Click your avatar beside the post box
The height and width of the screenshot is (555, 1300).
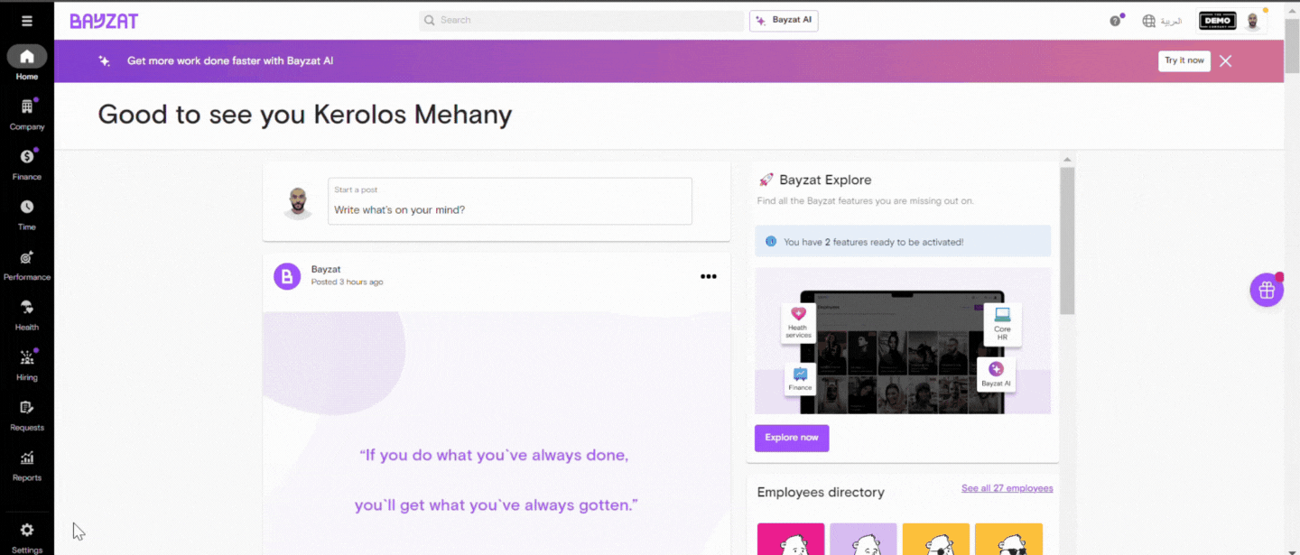tap(297, 202)
